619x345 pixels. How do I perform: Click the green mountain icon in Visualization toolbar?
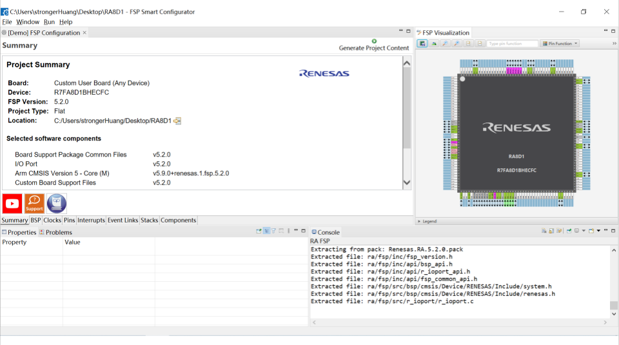[x=433, y=43]
